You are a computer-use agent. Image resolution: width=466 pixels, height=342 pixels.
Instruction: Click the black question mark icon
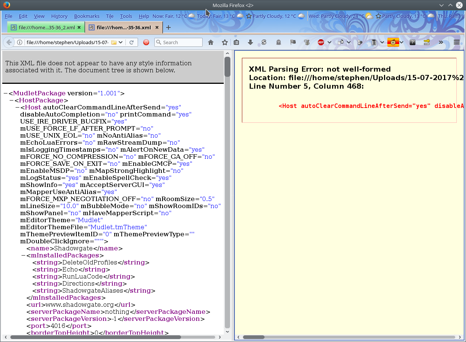pos(412,42)
